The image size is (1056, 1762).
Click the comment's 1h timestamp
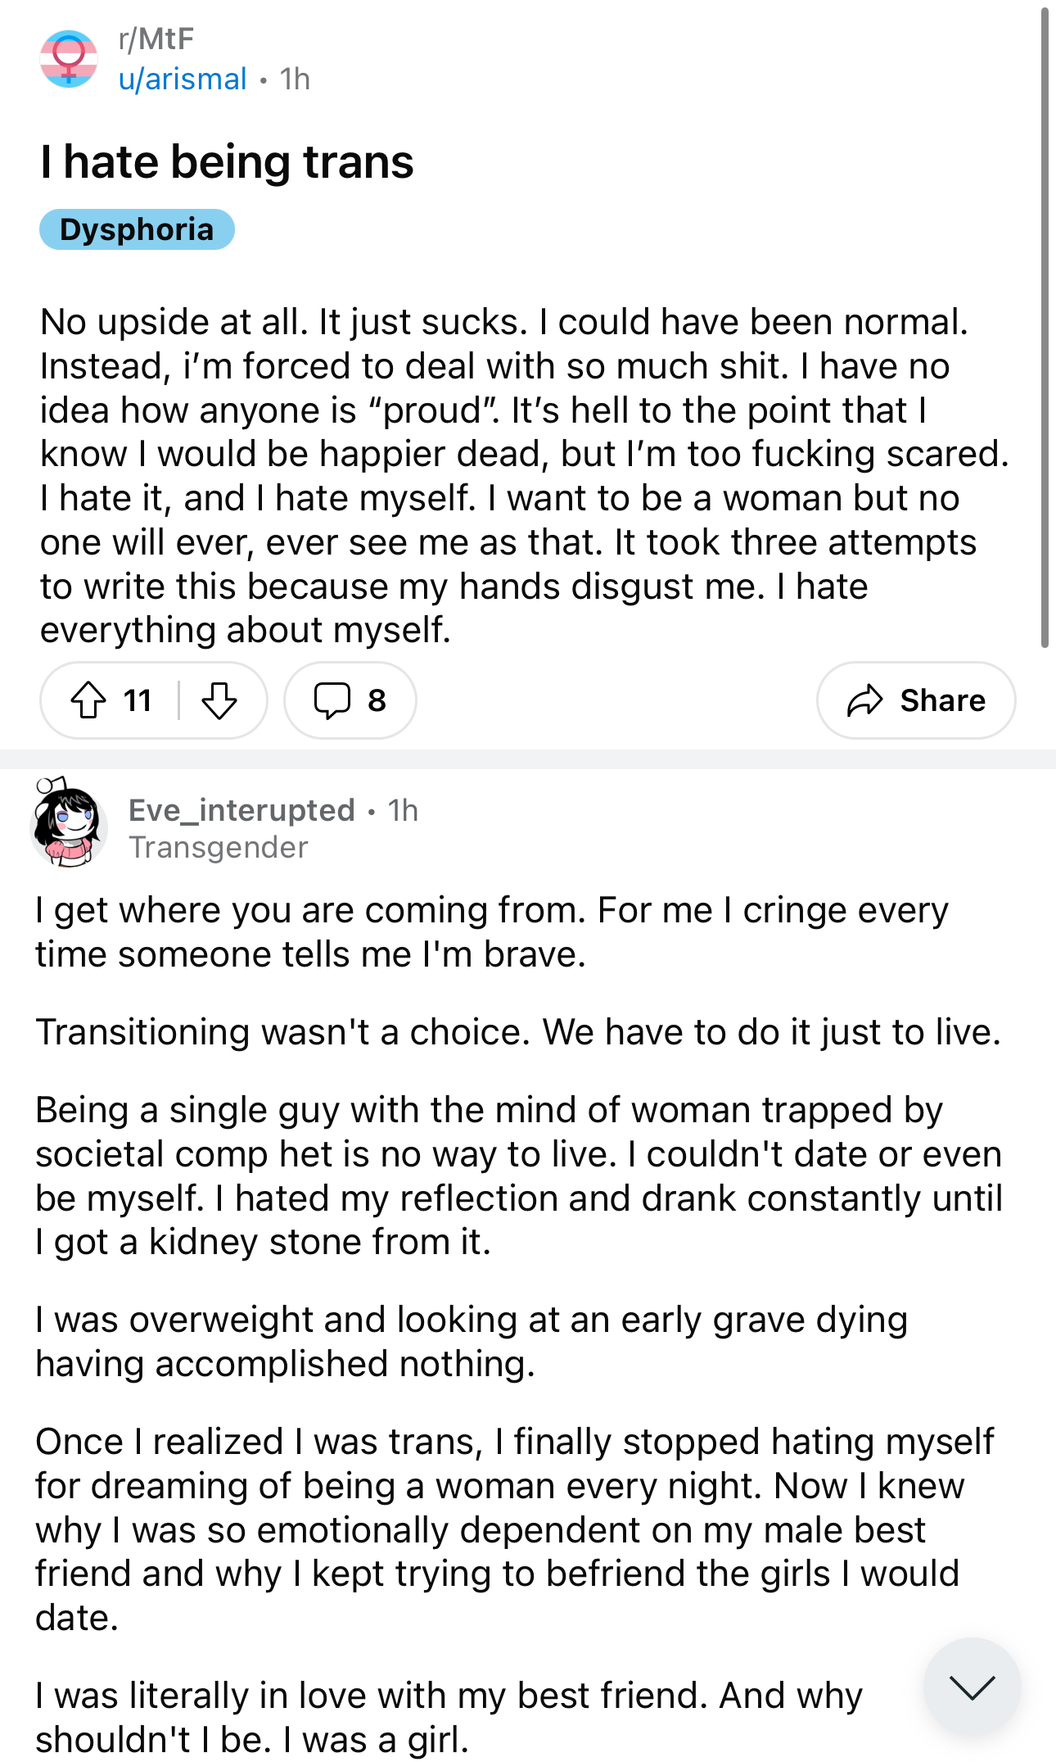pyautogui.click(x=403, y=810)
